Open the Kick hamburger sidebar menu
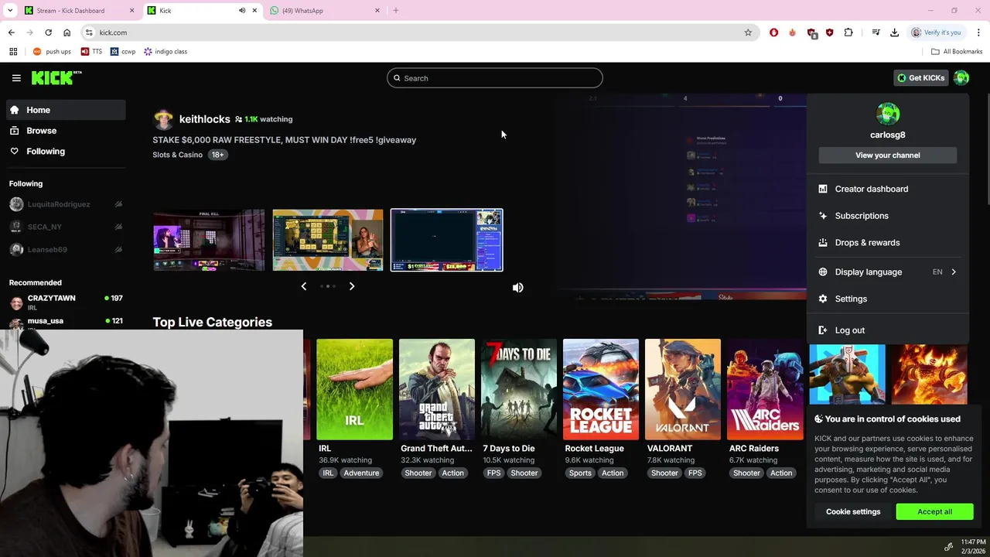 point(16,78)
